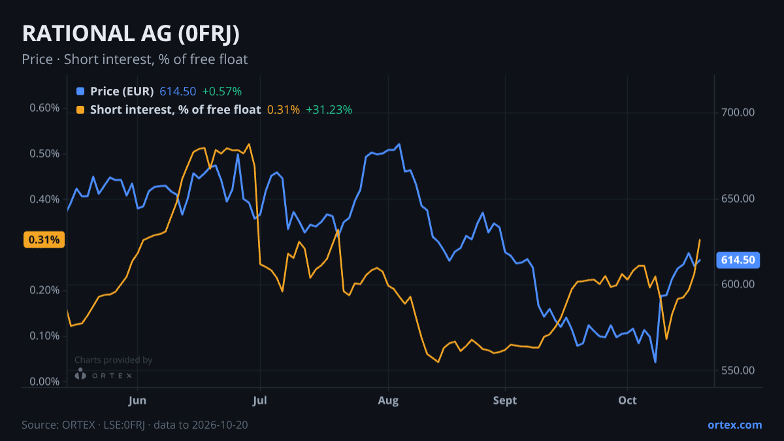The width and height of the screenshot is (784, 441).
Task: Click the 600.00 right-axis price label
Action: [738, 284]
